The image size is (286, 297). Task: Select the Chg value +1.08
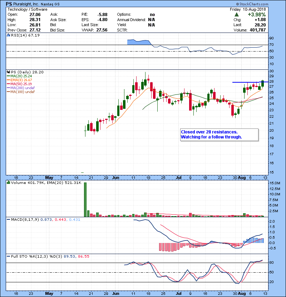click(260, 20)
